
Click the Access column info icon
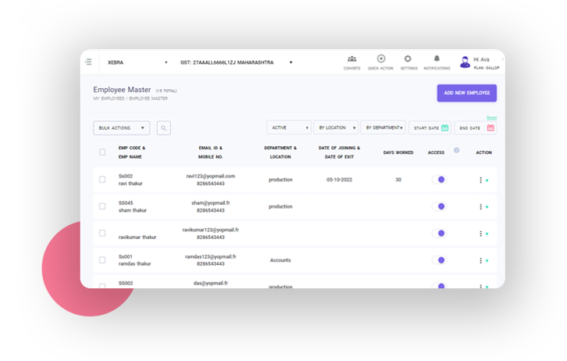tap(456, 151)
